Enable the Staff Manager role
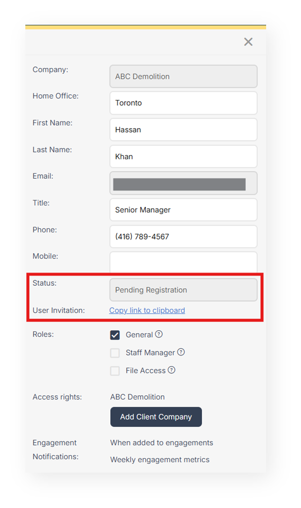Viewport: 301px width, 508px height. click(115, 353)
